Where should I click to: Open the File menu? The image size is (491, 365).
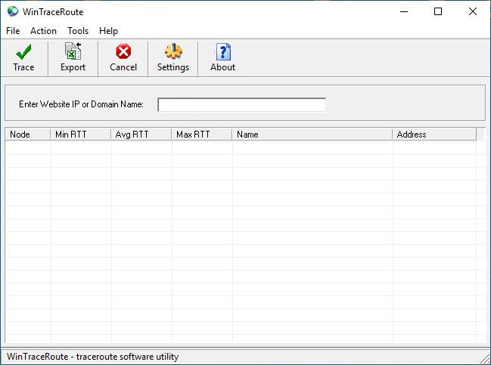coord(13,31)
